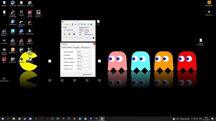Select the NEXTRP Launcher desktop icon
The height and width of the screenshot is (121, 216).
(21, 42)
